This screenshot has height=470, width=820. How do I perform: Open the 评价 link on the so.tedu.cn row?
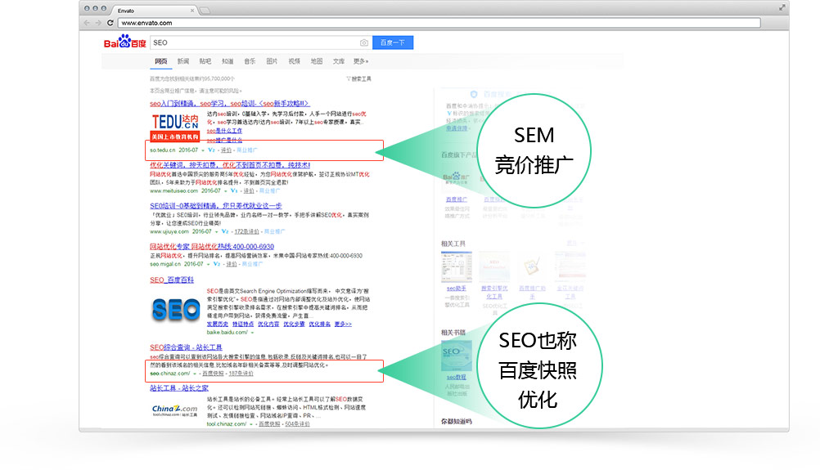click(226, 150)
